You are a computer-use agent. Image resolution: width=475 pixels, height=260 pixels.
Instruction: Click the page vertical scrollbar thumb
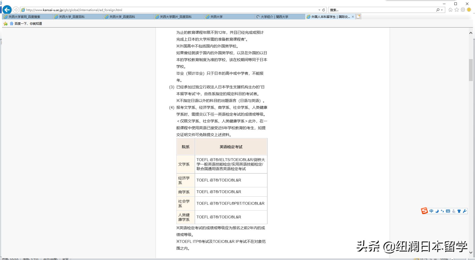pyautogui.click(x=471, y=70)
